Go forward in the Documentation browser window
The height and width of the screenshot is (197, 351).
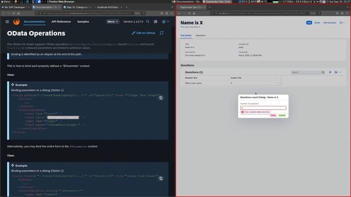coord(9,13)
